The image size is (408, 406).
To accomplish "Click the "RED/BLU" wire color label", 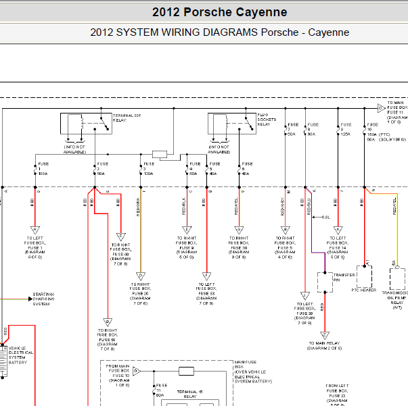I will click(309, 207).
